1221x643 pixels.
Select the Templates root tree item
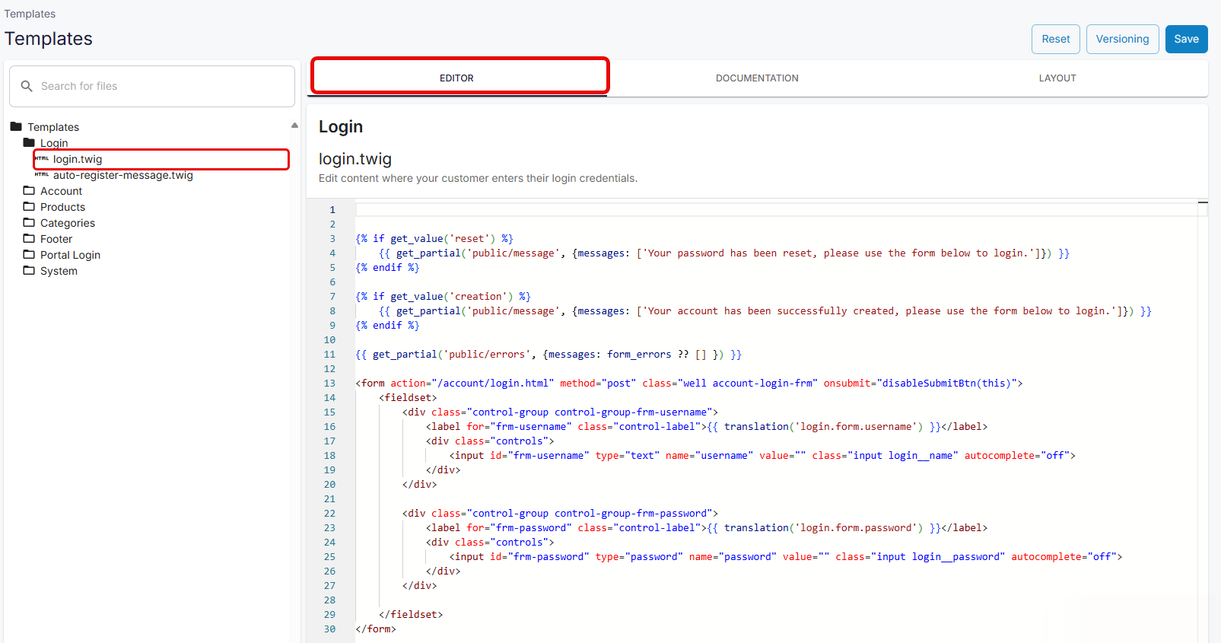(53, 127)
